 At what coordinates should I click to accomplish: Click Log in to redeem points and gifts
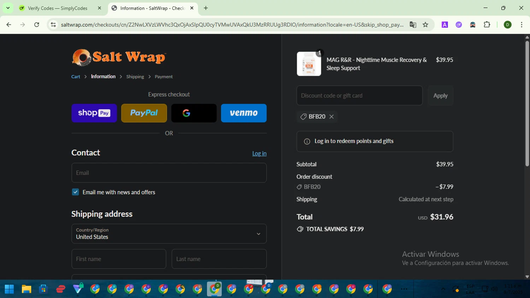pos(354,141)
